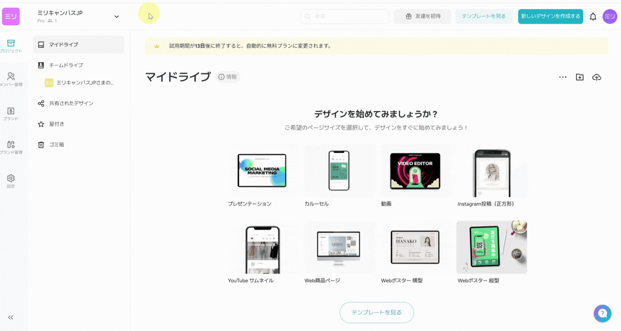Image resolution: width=621 pixels, height=331 pixels.
Task: Open the notifications bell
Action: [593, 17]
